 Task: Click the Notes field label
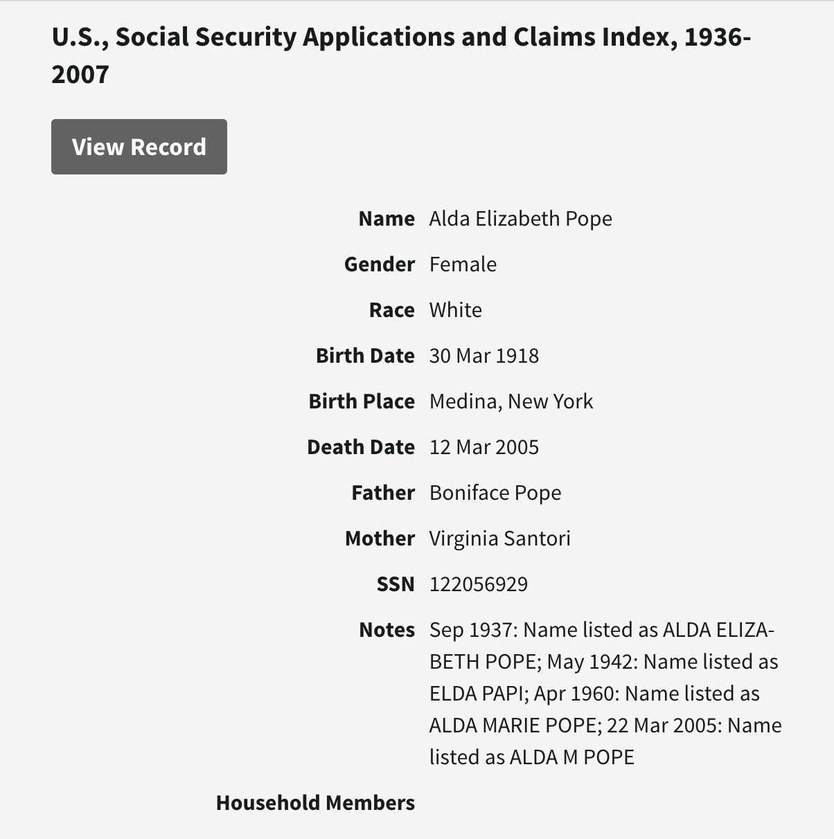click(387, 630)
